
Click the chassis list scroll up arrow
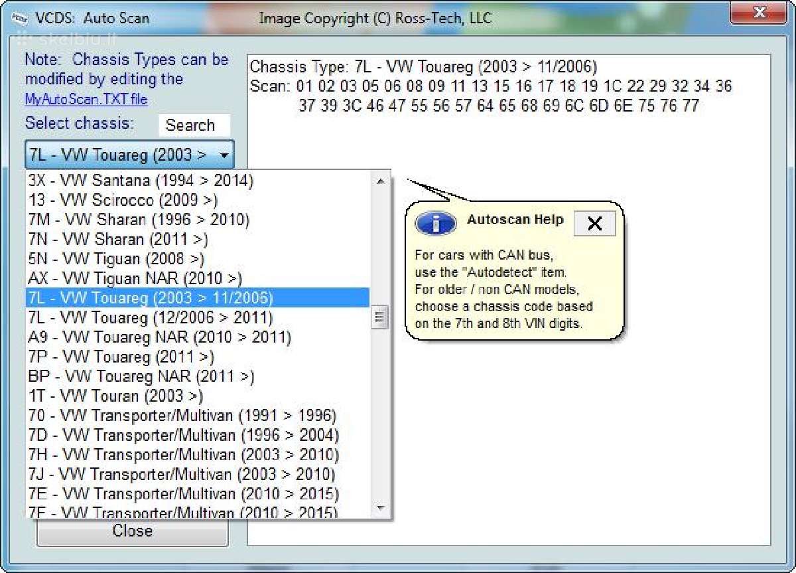380,181
